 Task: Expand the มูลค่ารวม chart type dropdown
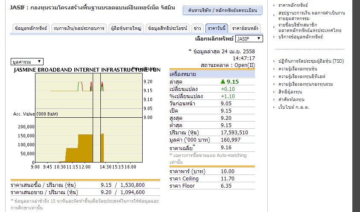click(27, 61)
